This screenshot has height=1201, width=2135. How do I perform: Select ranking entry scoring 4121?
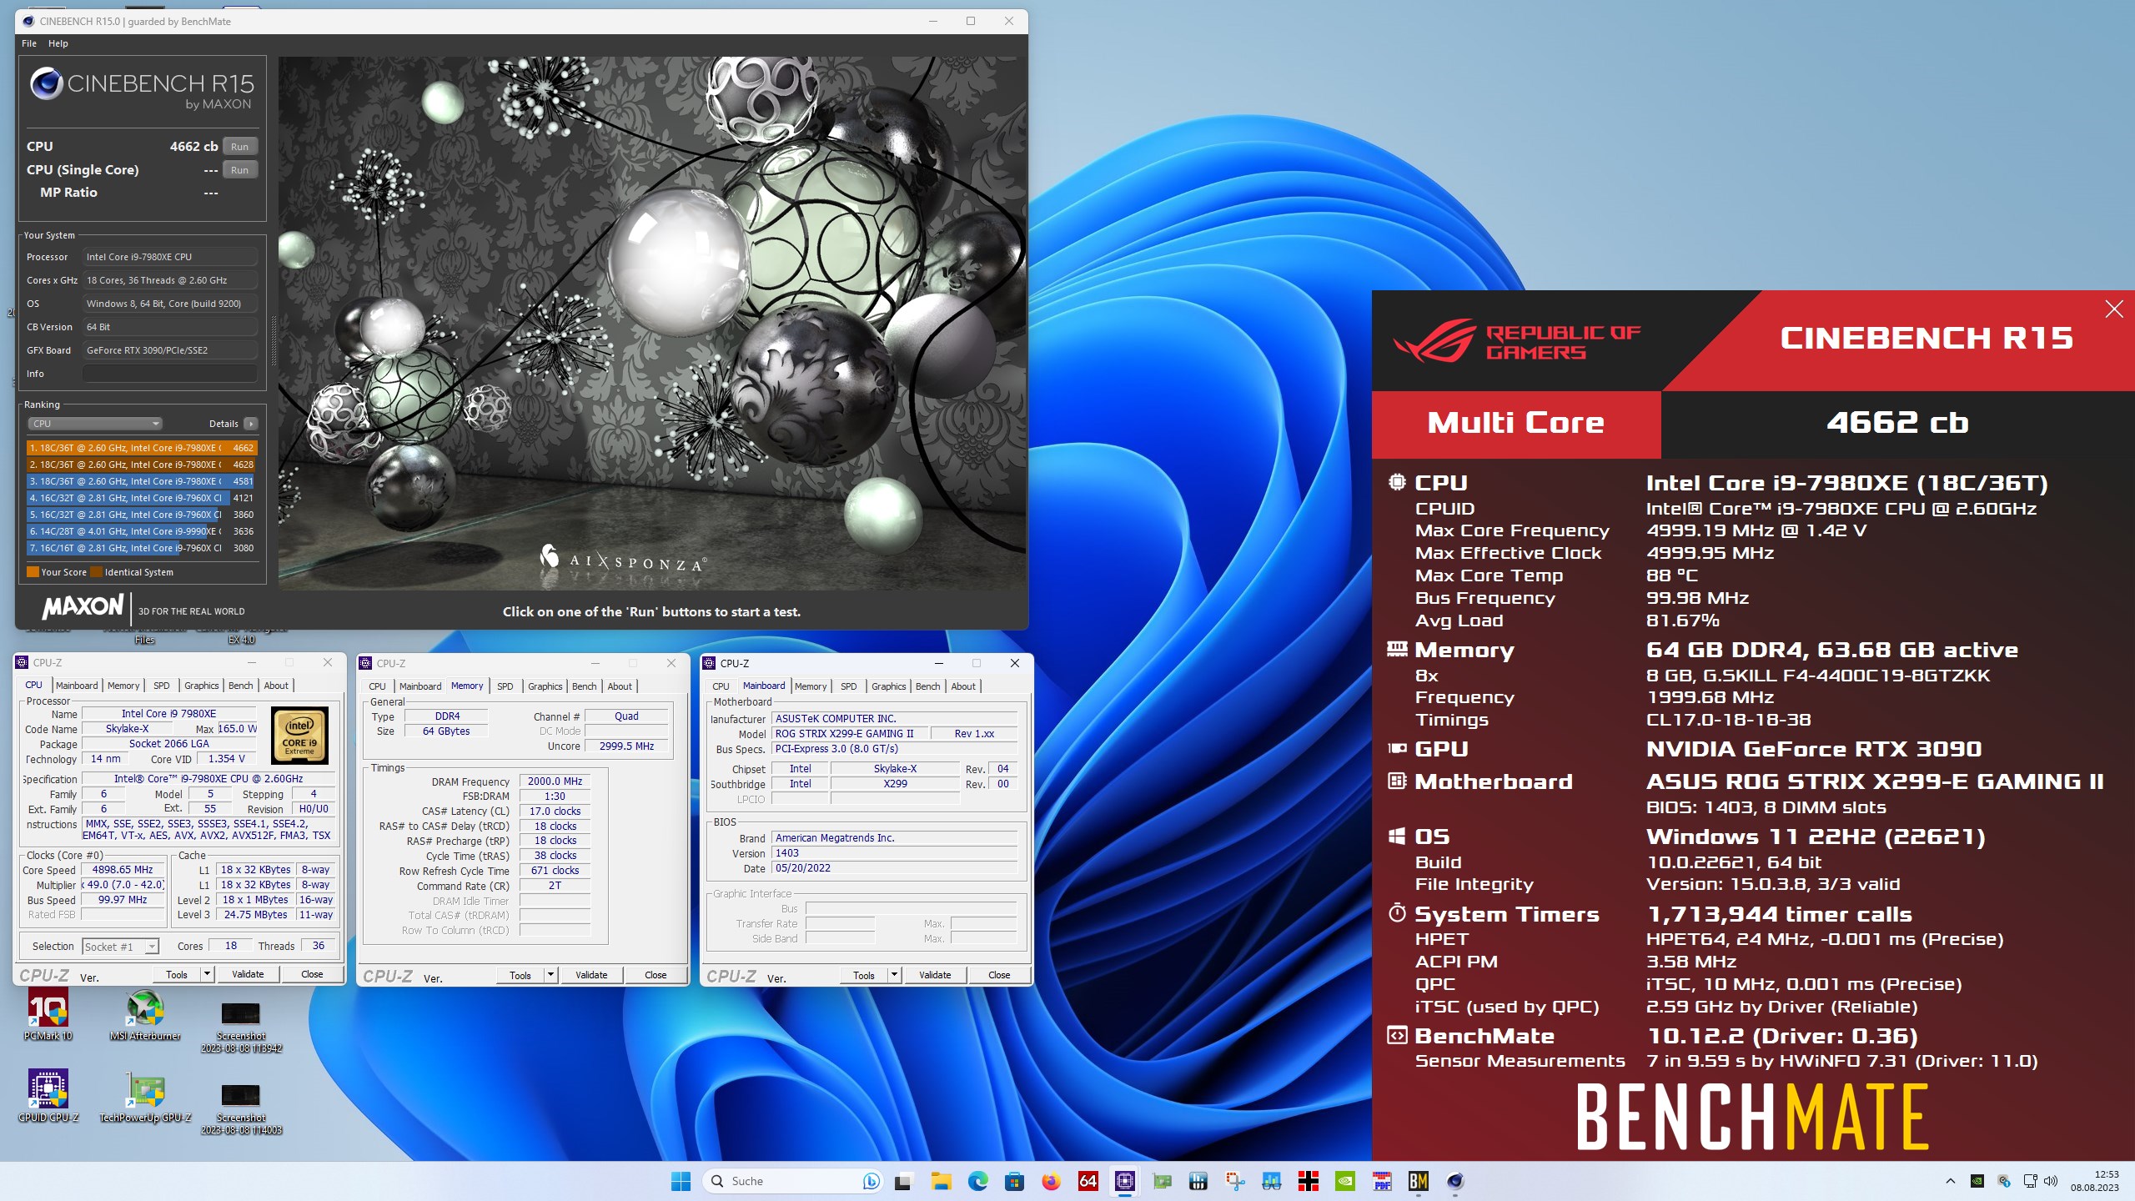click(142, 498)
